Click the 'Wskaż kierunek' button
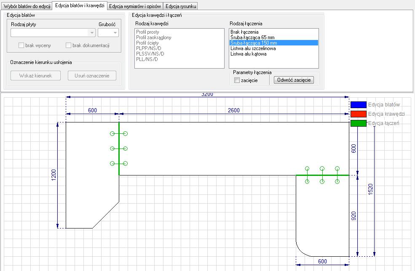Viewport: 415px width, 271px height. (x=35, y=76)
